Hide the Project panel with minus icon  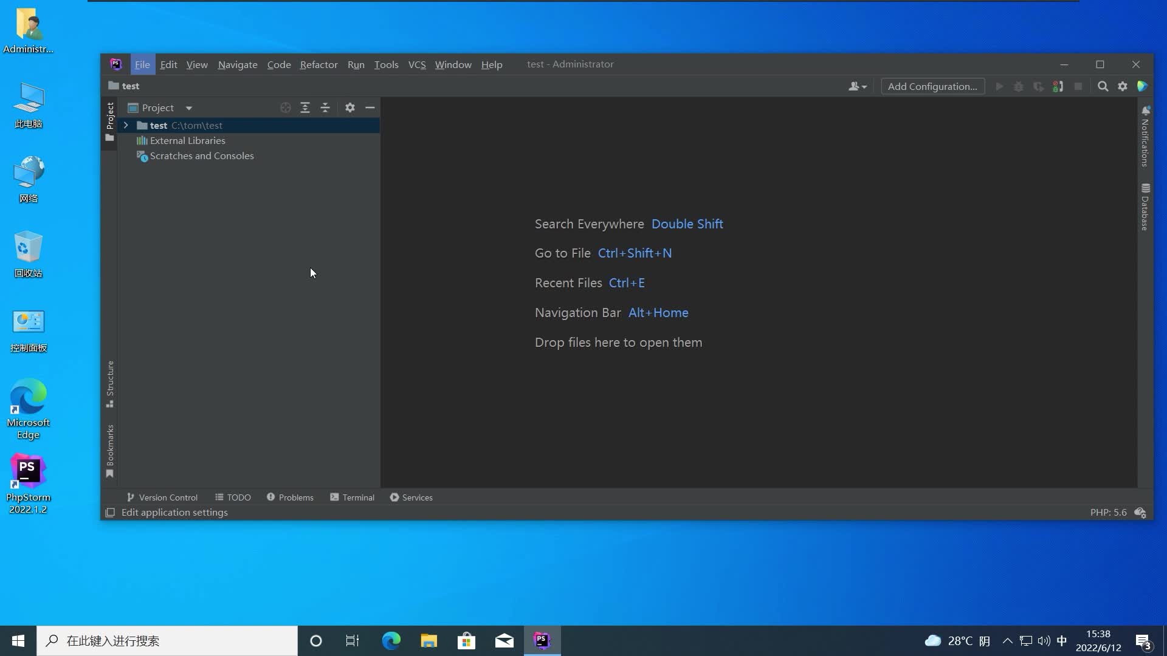(370, 108)
